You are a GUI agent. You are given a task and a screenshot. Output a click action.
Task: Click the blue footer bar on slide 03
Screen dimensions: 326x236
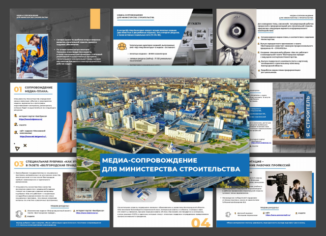pos(59,224)
